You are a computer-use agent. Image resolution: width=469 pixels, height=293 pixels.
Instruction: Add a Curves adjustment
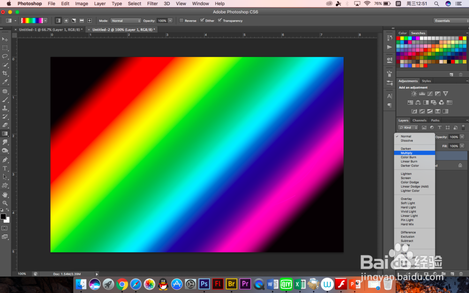pos(430,94)
